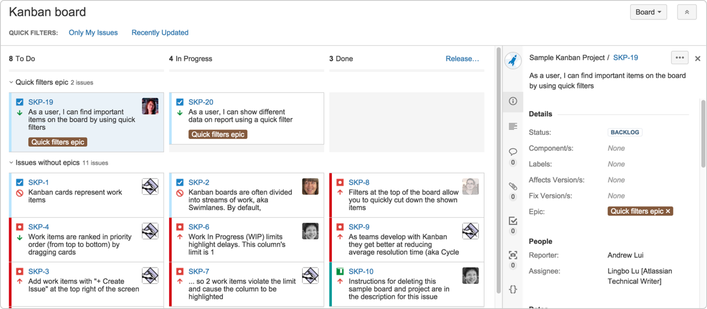707x309 pixels.
Task: Click the SKP-2 story type checkbox icon
Action: 180,183
